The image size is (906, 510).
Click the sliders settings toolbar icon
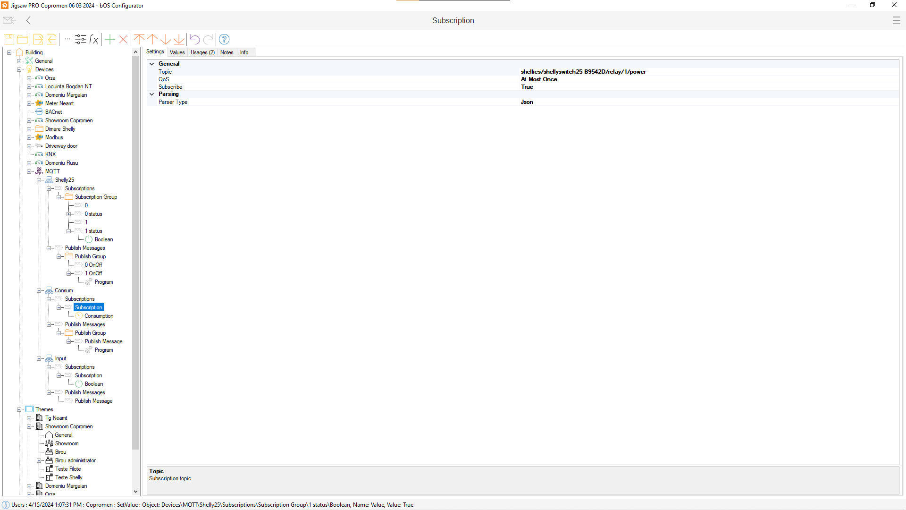pyautogui.click(x=81, y=39)
